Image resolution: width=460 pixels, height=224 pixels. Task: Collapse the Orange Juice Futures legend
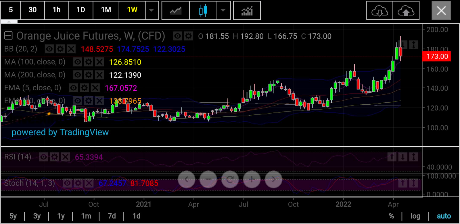coord(8,36)
